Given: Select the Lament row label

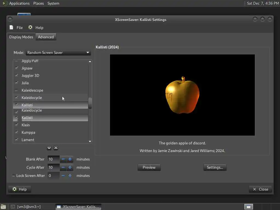Looking at the screenshot, I should point(28,140).
